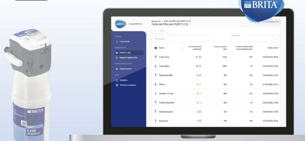Open Organizzazioni under Amministrazione
This screenshot has width=305, height=141.
click(x=124, y=69)
